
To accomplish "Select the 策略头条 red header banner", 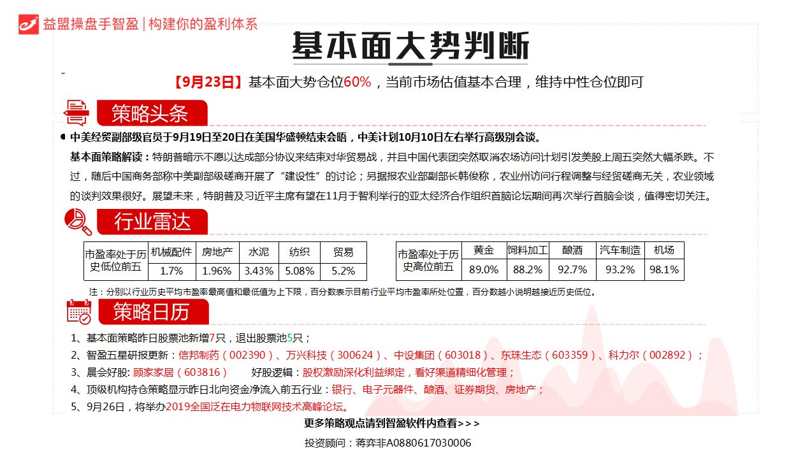I will 152,113.
